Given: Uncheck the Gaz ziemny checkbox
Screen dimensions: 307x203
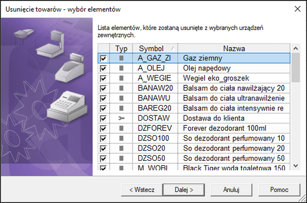Looking at the screenshot, I should pyautogui.click(x=103, y=58).
